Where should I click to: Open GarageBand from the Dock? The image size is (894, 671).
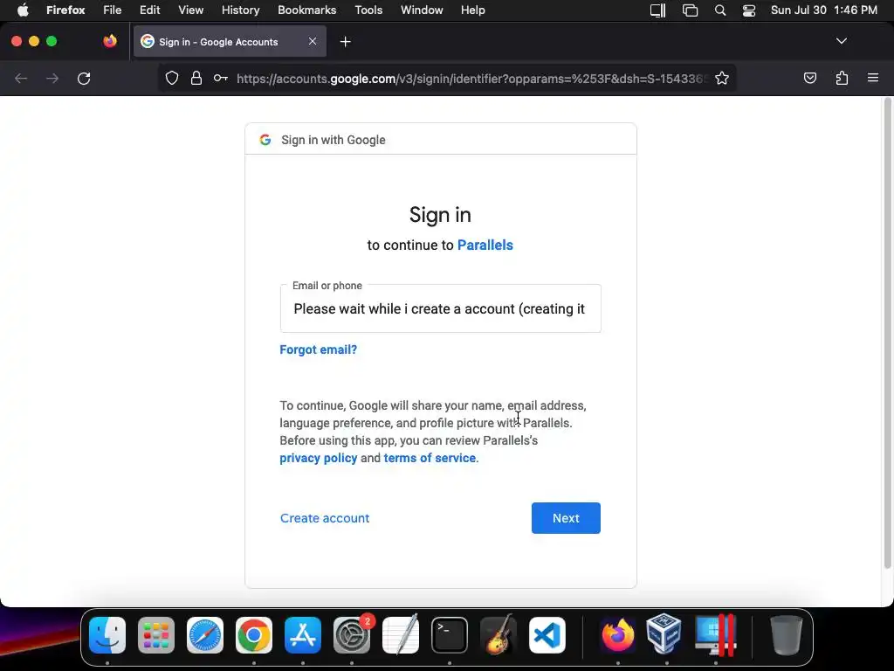click(x=499, y=634)
